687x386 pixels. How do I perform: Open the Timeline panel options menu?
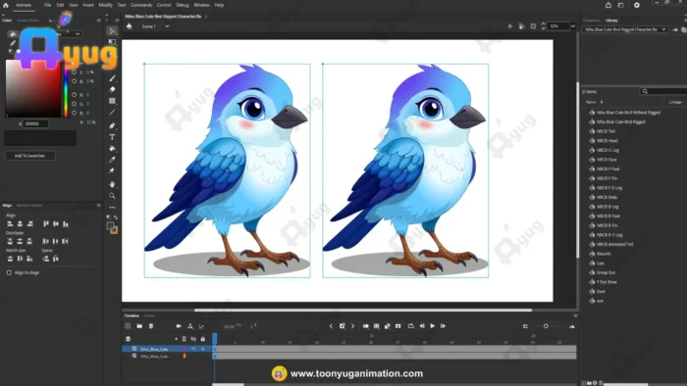coord(575,315)
